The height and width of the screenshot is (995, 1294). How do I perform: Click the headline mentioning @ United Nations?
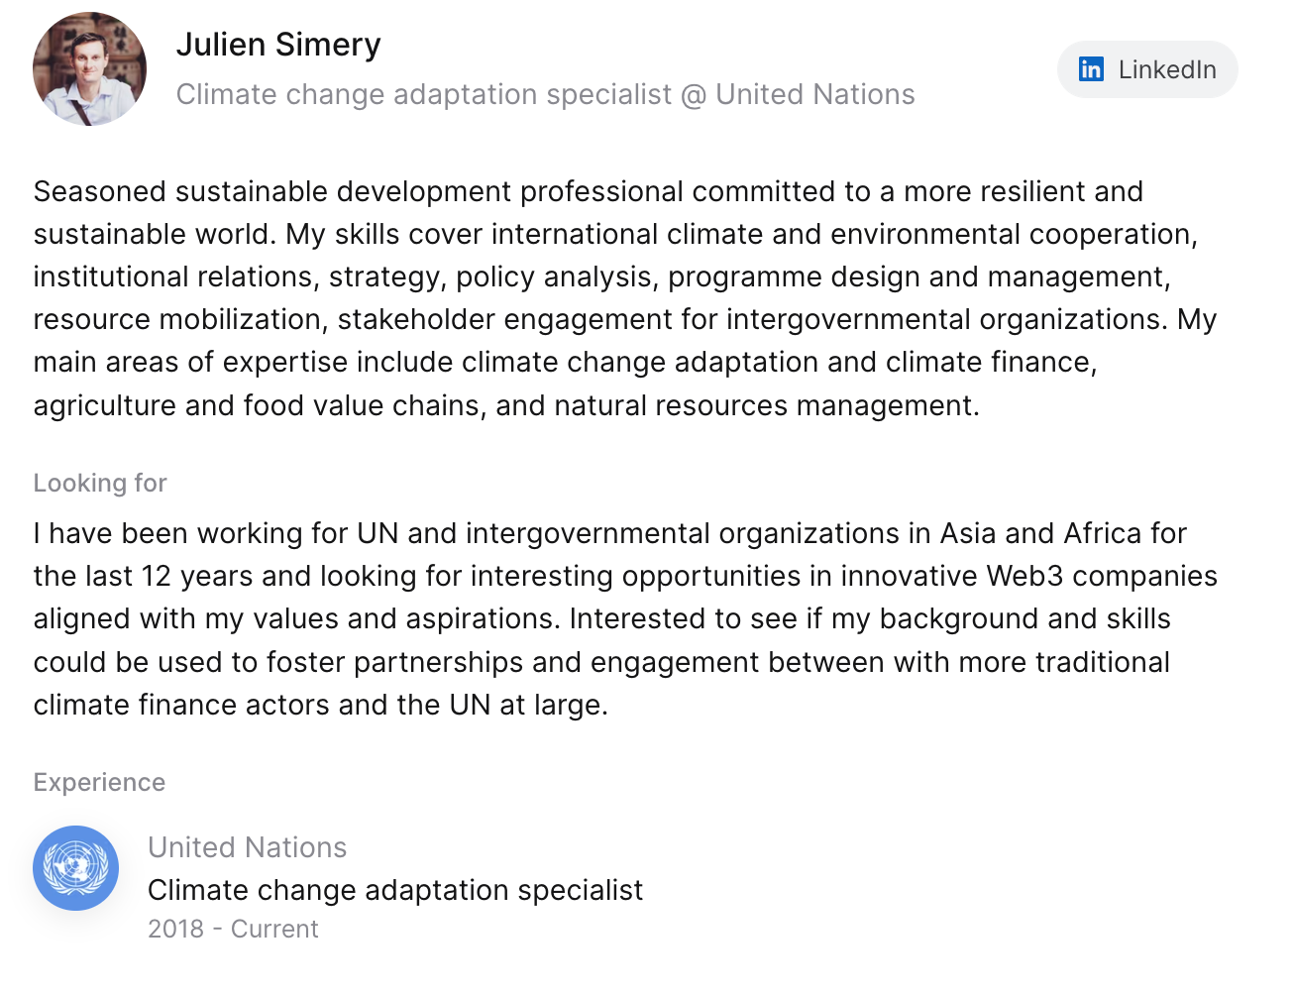tap(545, 95)
